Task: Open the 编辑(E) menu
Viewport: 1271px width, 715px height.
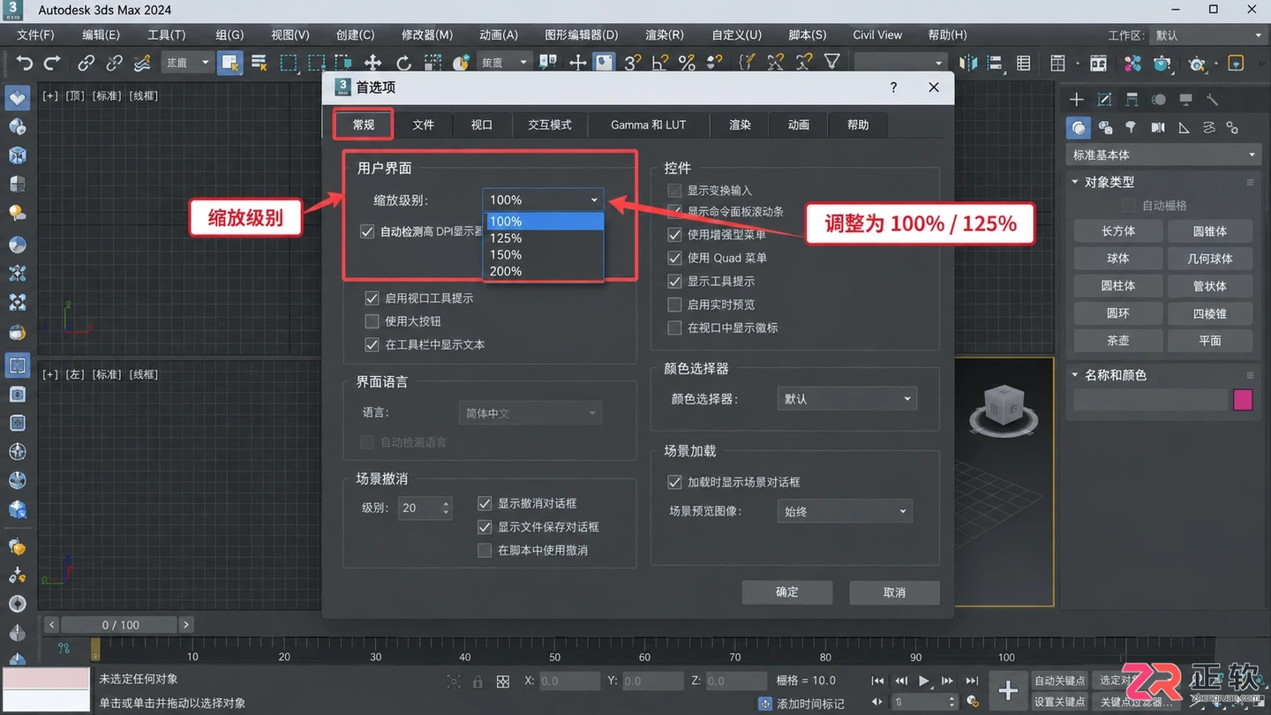Action: tap(101, 35)
